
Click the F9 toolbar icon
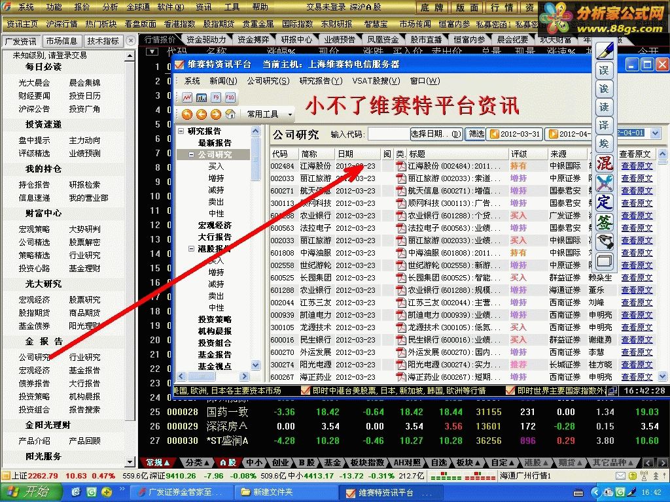pos(216,98)
